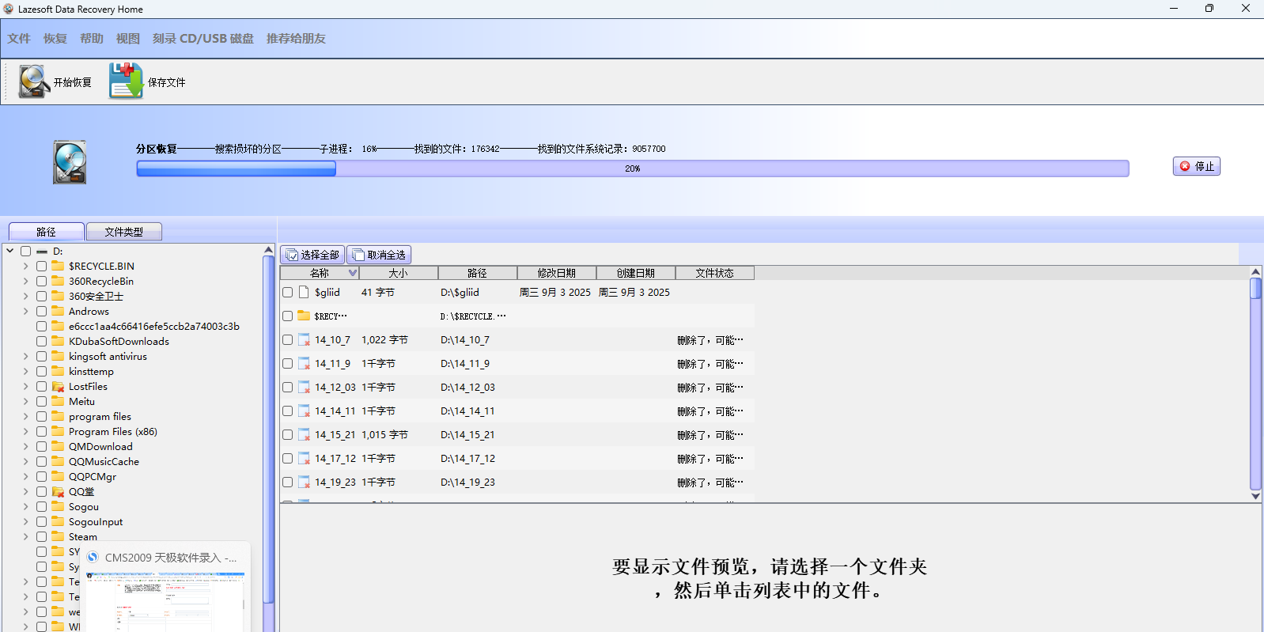1264x632 pixels.
Task: Sort list by the 大小 column header
Action: (398, 273)
